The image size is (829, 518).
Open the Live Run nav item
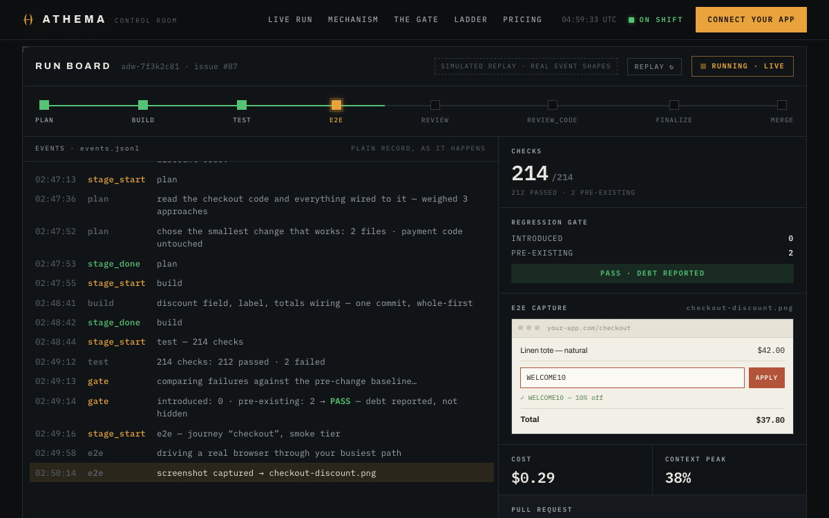290,20
